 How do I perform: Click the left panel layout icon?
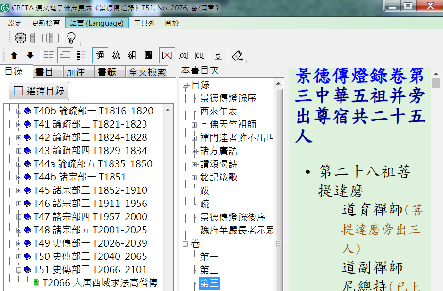pos(36,38)
